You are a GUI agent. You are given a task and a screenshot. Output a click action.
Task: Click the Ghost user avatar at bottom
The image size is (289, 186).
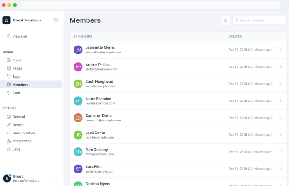(x=7, y=179)
